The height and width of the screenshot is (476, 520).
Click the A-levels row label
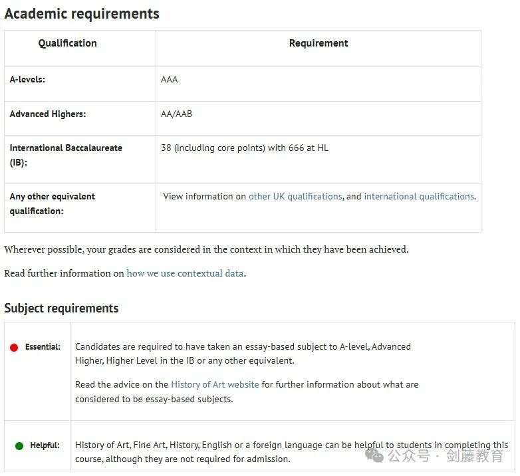27,79
